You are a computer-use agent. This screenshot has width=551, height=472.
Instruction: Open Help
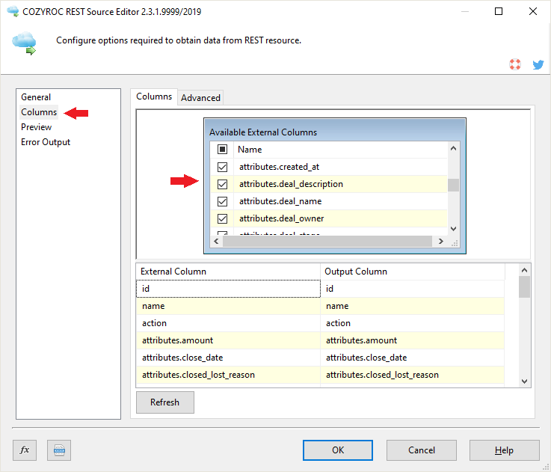(504, 450)
